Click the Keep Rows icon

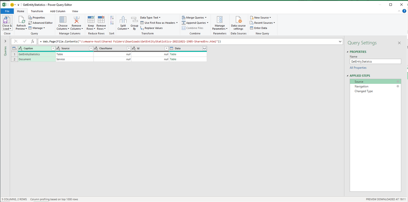(x=91, y=20)
